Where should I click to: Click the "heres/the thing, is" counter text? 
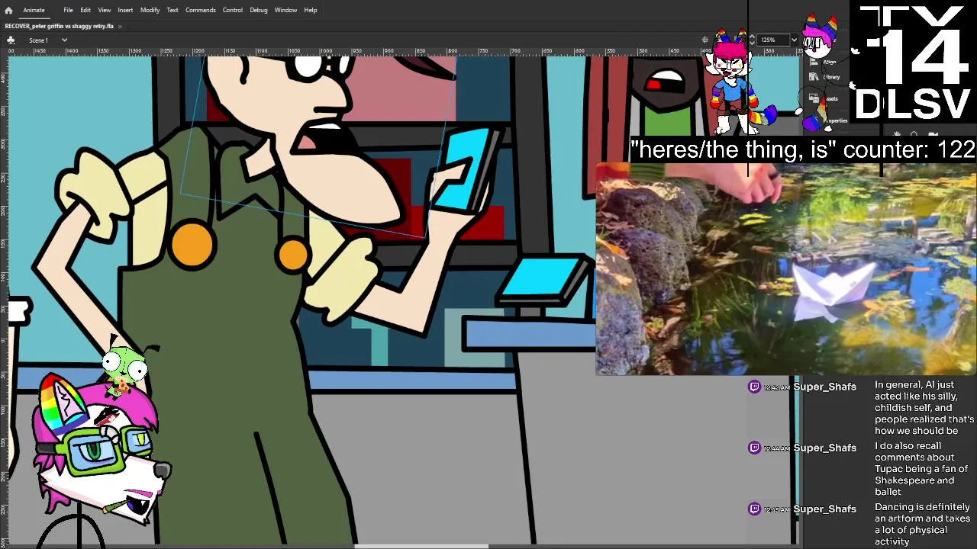pyautogui.click(x=803, y=149)
